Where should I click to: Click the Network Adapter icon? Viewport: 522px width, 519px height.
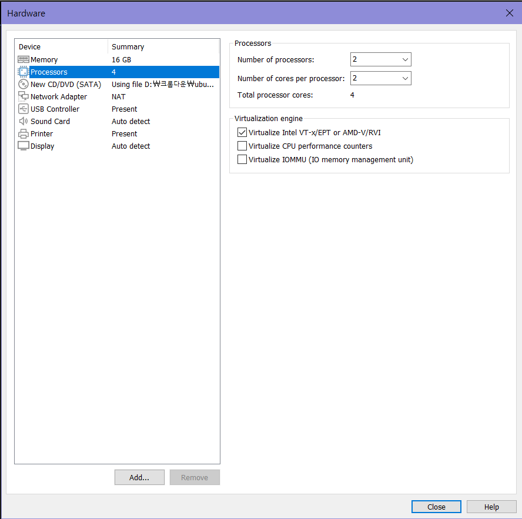click(x=24, y=96)
